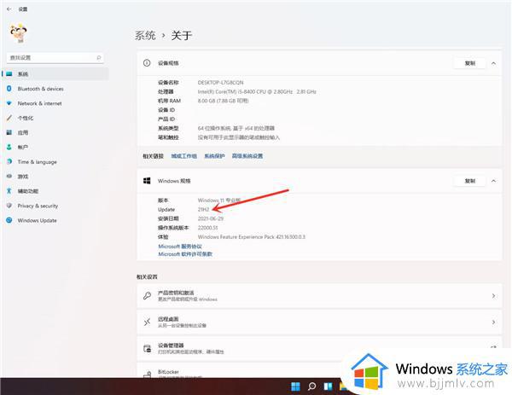Click the Time & language globe icon
Viewport: 512px width, 395px height.
click(x=9, y=161)
